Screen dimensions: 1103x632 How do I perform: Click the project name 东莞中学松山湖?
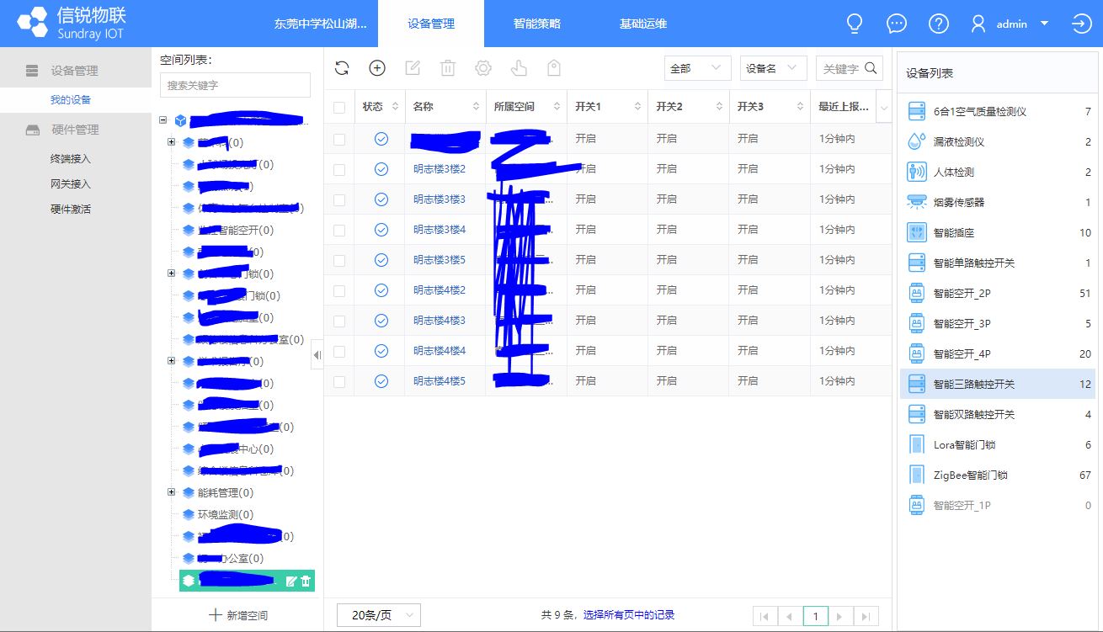(321, 24)
